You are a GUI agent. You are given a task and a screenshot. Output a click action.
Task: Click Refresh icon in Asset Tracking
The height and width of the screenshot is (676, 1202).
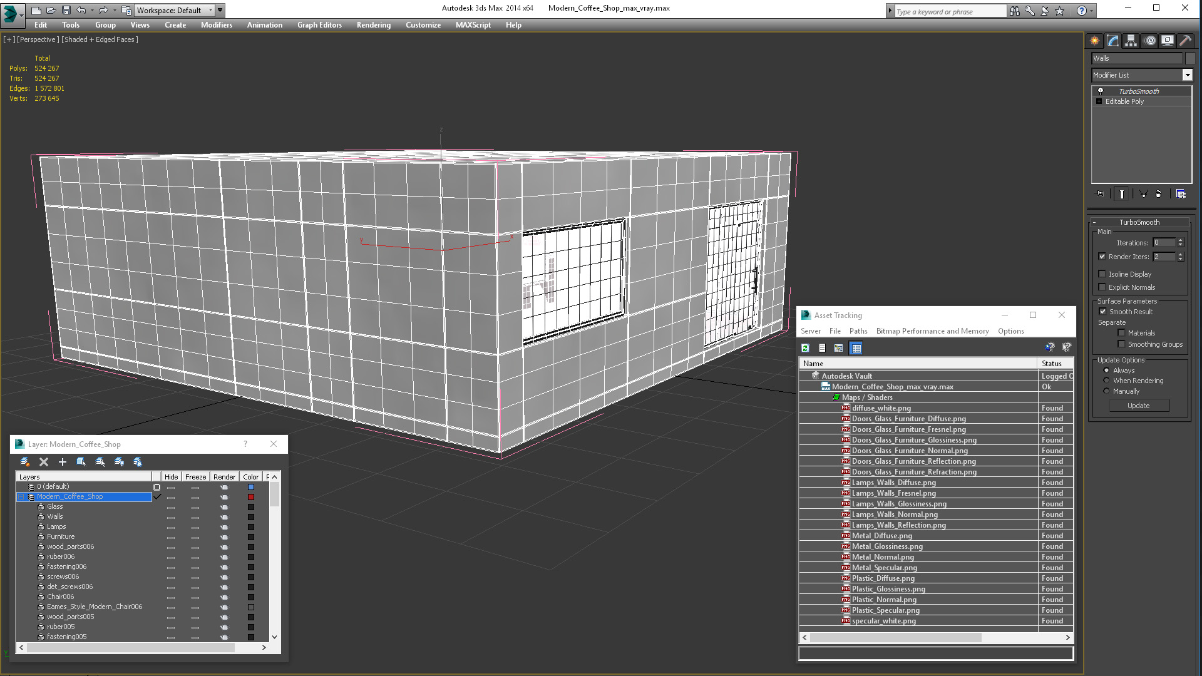[x=805, y=348]
